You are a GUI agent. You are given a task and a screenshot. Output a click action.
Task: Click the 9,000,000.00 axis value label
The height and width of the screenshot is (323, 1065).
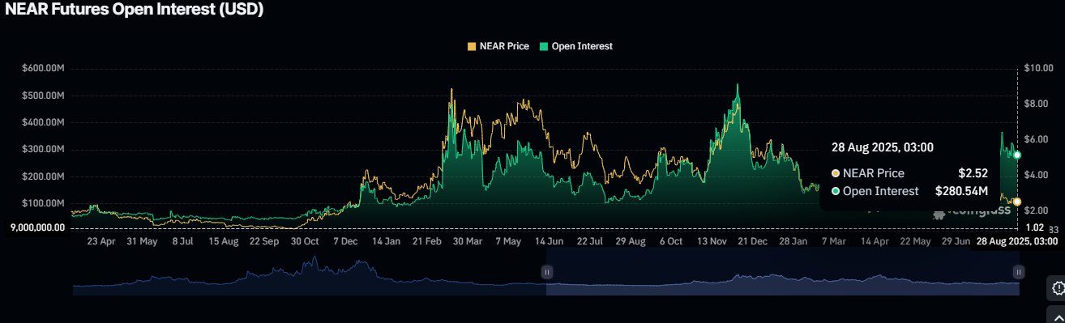pos(37,227)
